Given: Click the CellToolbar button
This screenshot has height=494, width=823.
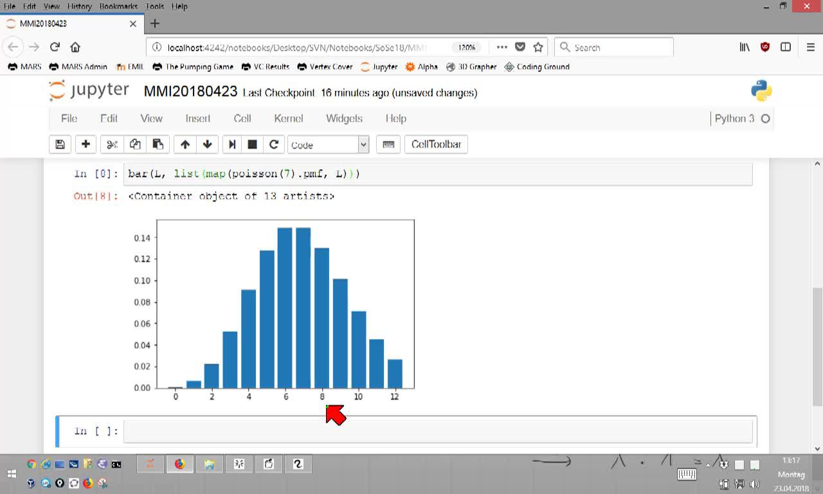Looking at the screenshot, I should (x=436, y=144).
